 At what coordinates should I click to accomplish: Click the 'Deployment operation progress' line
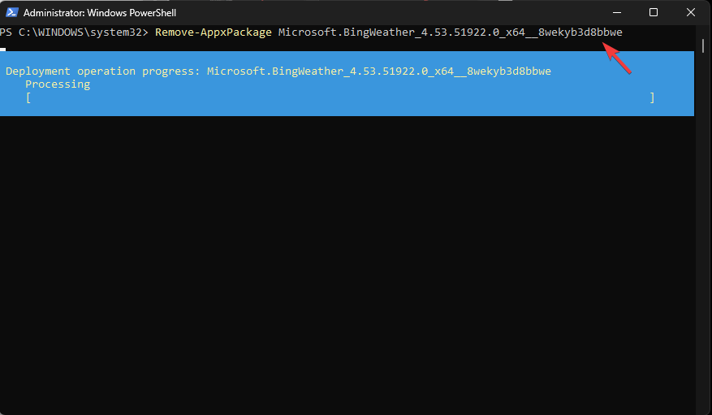[278, 71]
